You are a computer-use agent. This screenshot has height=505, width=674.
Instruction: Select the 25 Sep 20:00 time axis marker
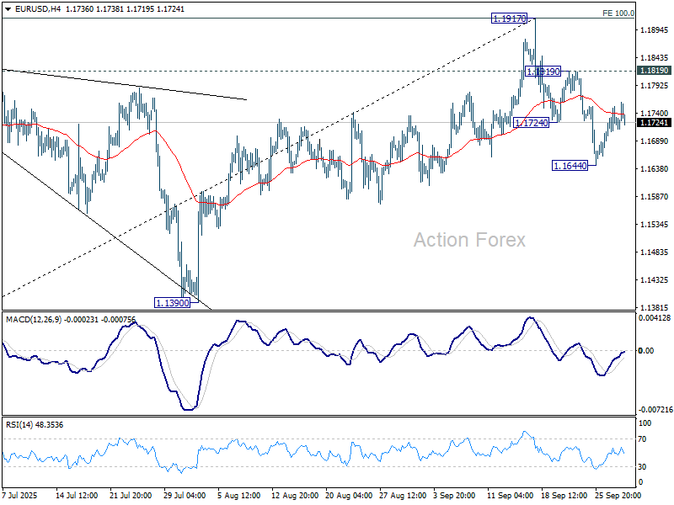(x=619, y=497)
